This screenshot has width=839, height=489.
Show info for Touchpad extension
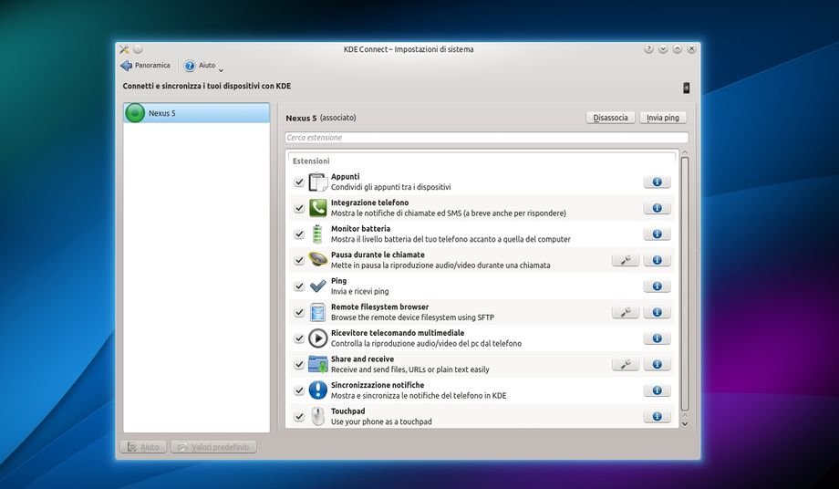657,416
